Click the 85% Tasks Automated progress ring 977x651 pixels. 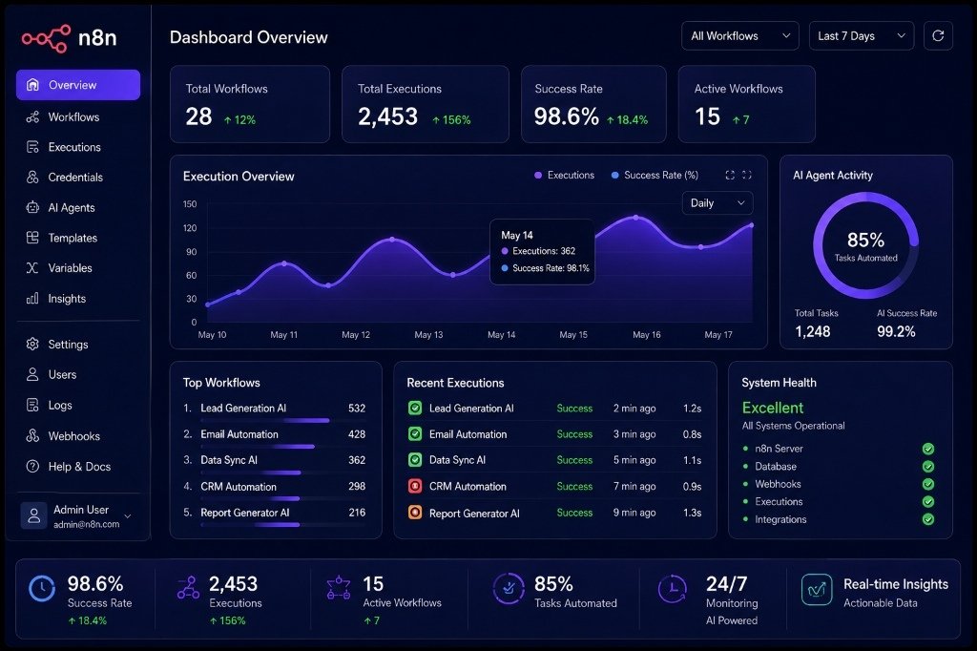pos(865,245)
